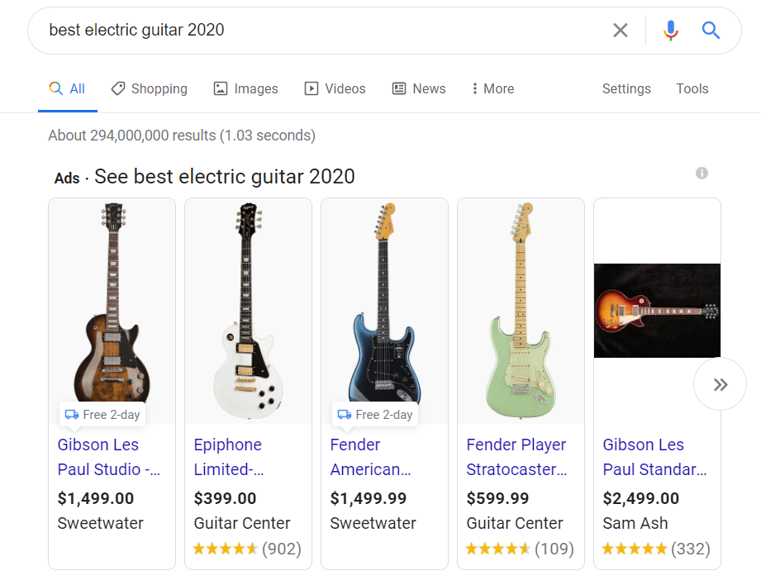
Task: Expand the Tools options
Action: [x=692, y=88]
